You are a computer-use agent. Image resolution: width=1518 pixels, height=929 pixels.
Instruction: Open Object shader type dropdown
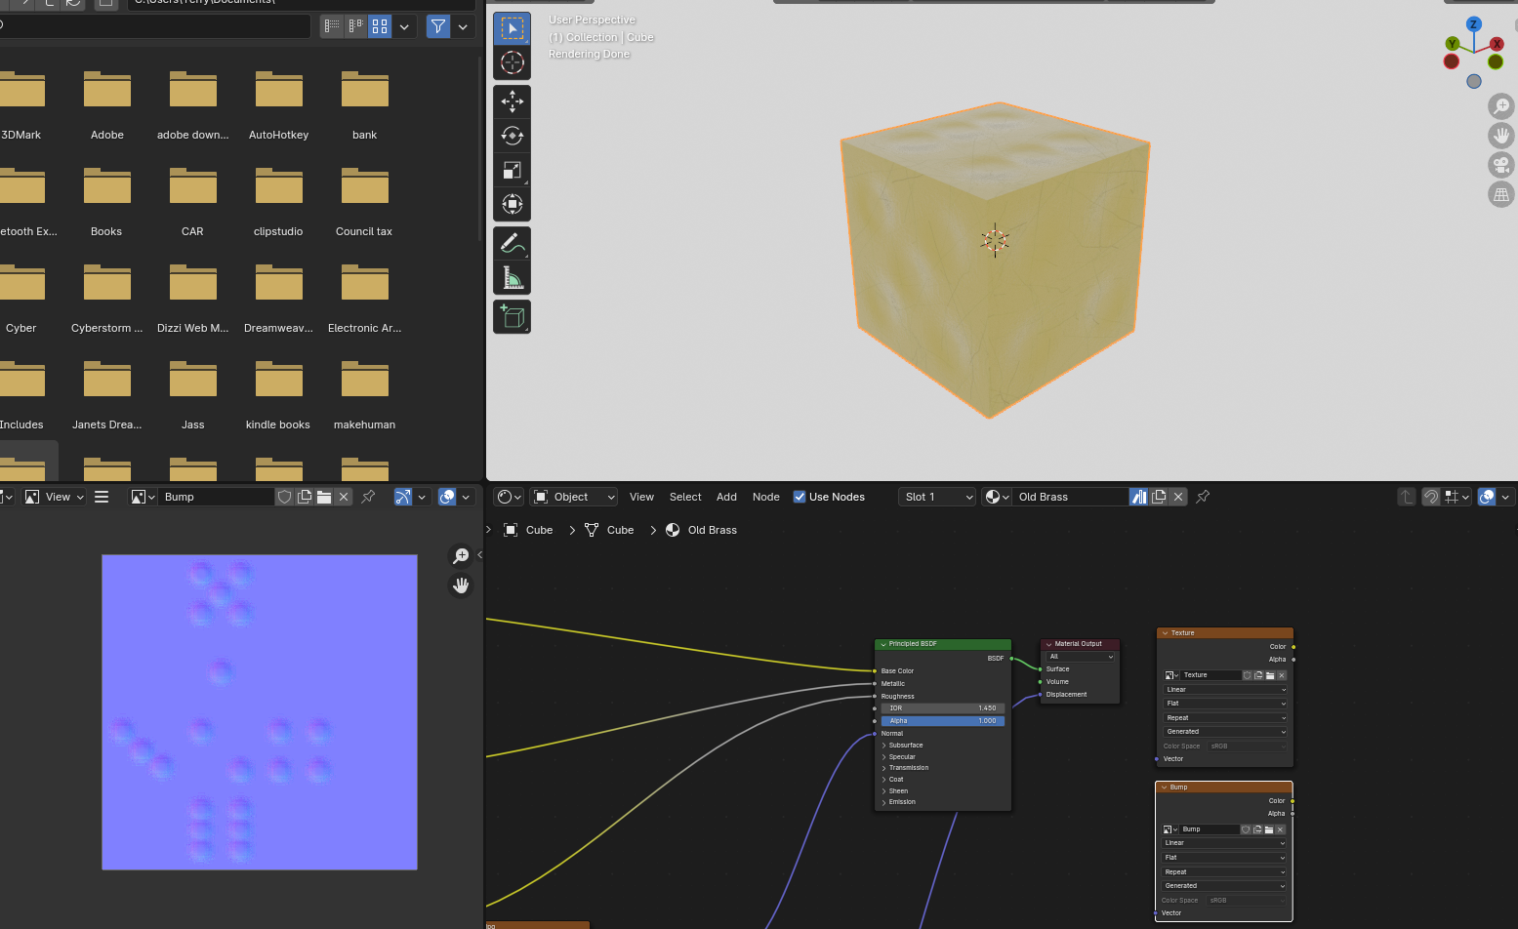(574, 497)
